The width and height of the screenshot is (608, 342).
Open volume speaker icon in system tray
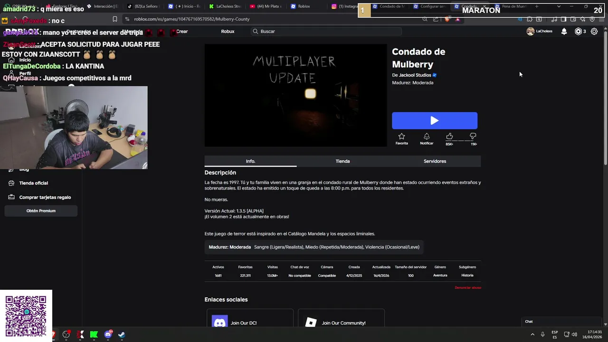(574, 334)
